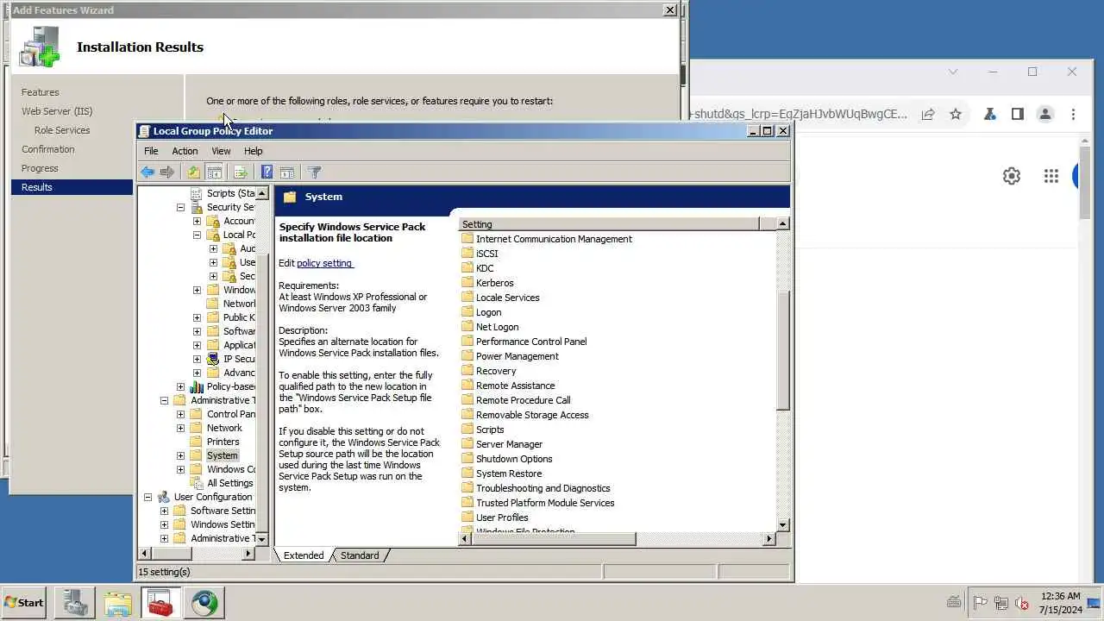Open the Help menu
Image resolution: width=1104 pixels, height=621 pixels.
pos(253,151)
